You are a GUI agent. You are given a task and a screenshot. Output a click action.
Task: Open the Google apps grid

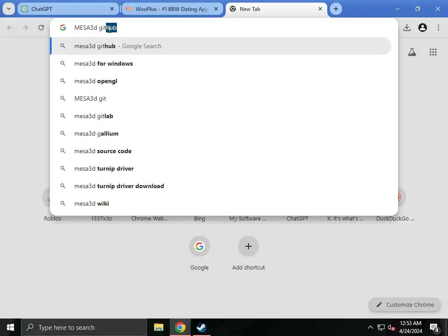pyautogui.click(x=433, y=52)
